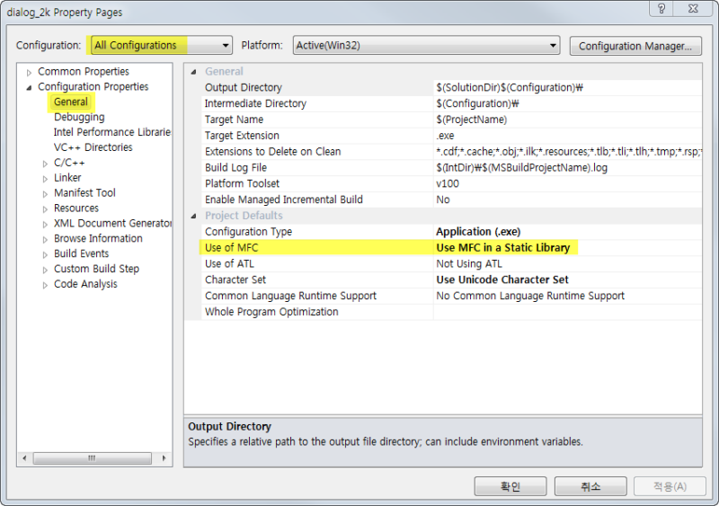Select the Linker tree label
The width and height of the screenshot is (719, 506).
(67, 178)
